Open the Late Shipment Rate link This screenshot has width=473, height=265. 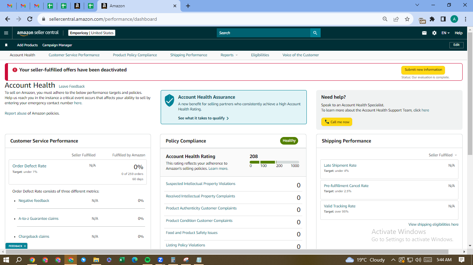click(x=340, y=165)
